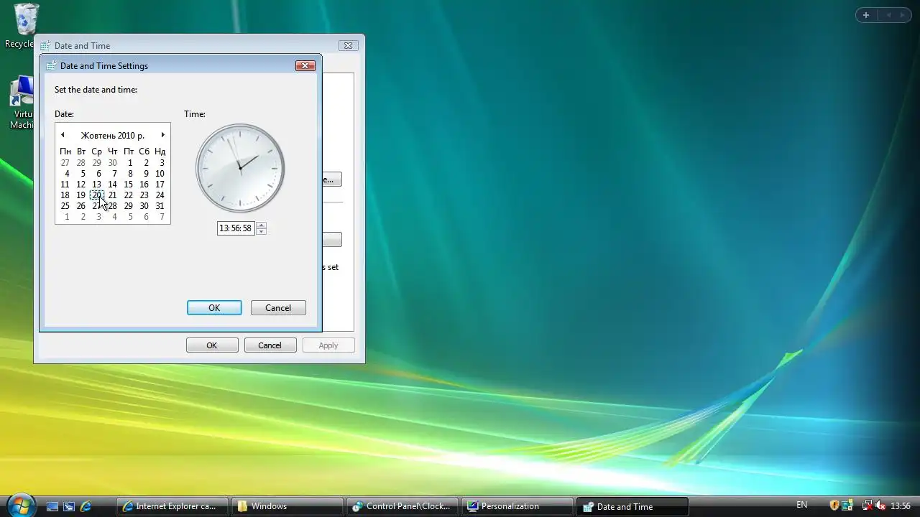Select October 18 in the calendar
Screen dimensions: 920x517
pos(65,195)
